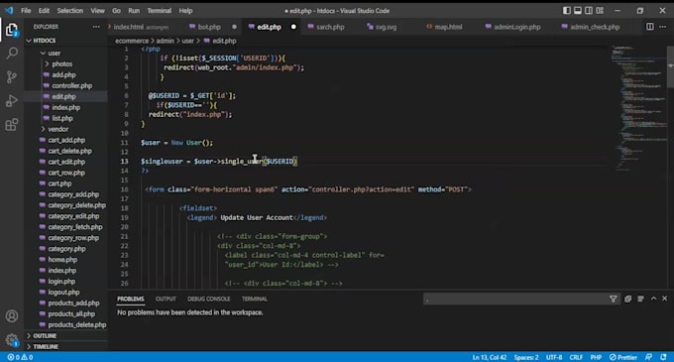Open Run and Debug view
The image size is (674, 362).
click(x=12, y=100)
